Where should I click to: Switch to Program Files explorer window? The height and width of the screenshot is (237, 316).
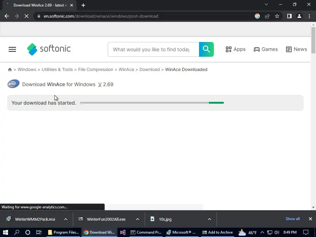point(64,232)
